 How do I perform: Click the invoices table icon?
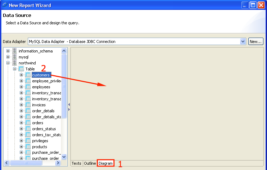tap(28, 105)
